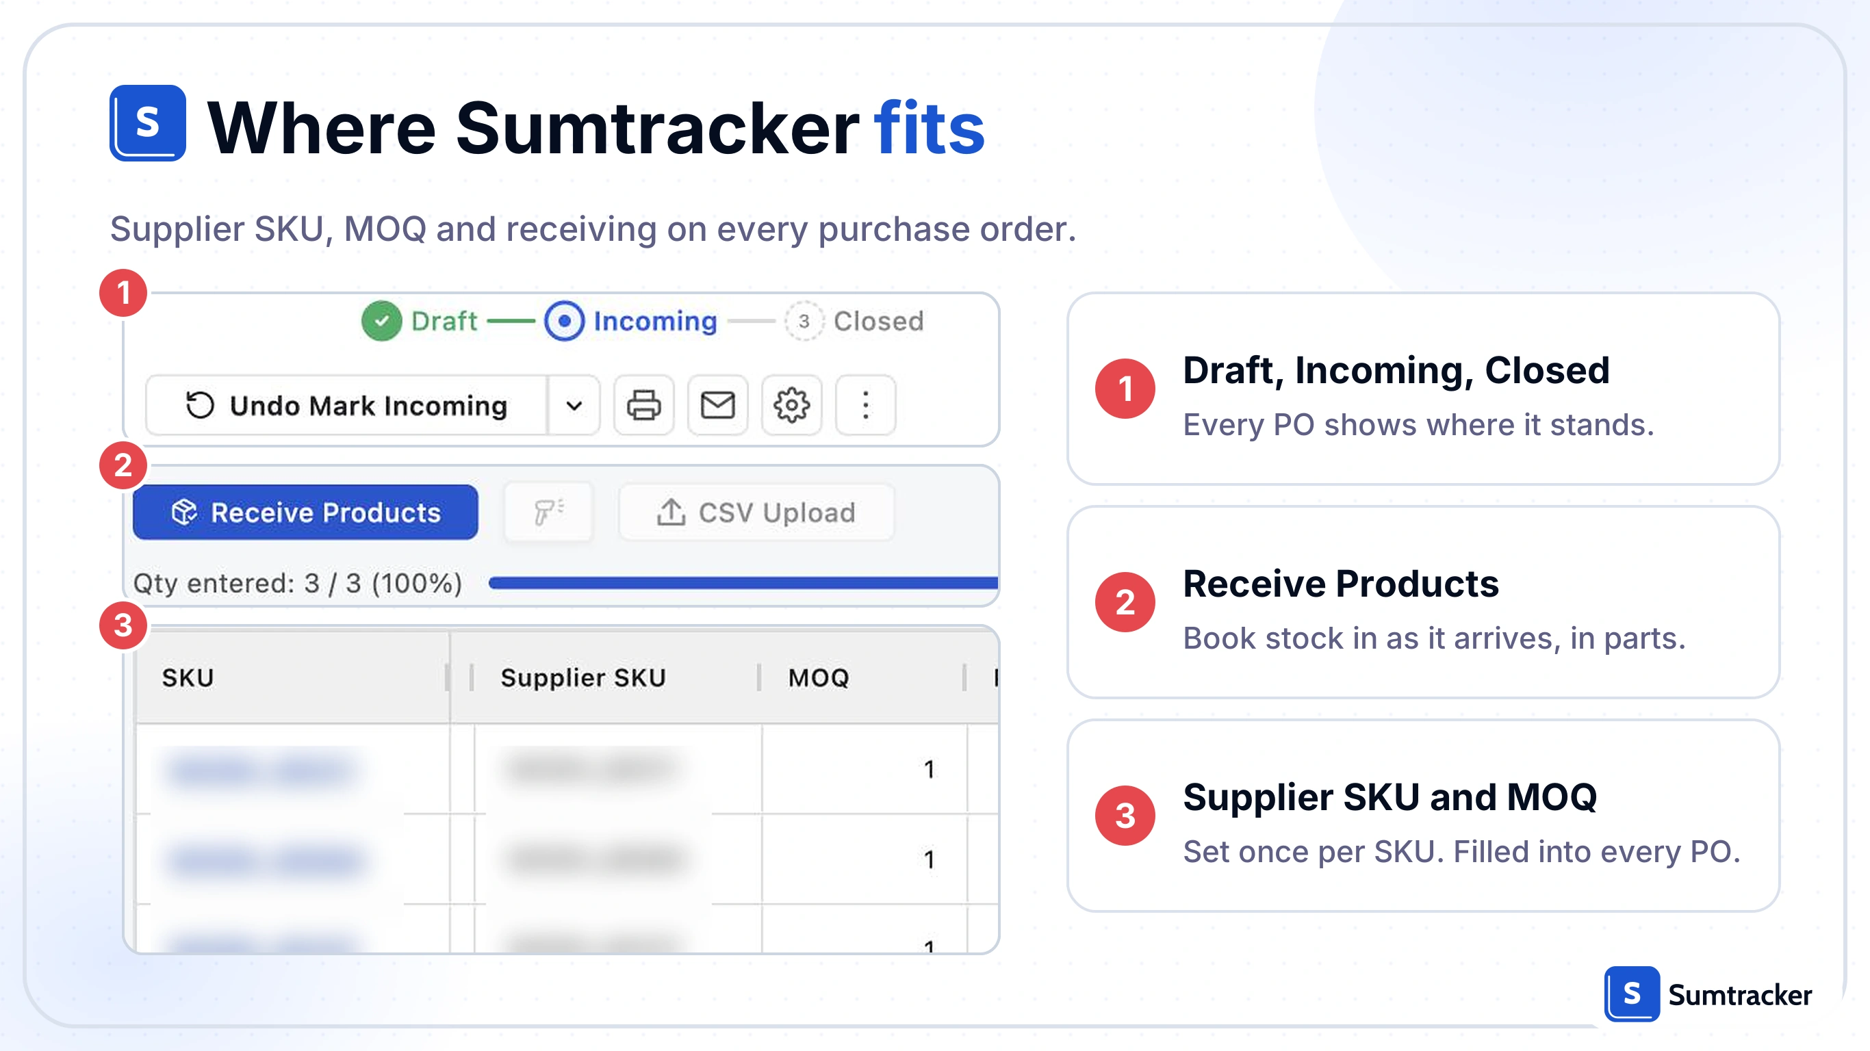Click the Receive Products card heading on right

coord(1341,584)
